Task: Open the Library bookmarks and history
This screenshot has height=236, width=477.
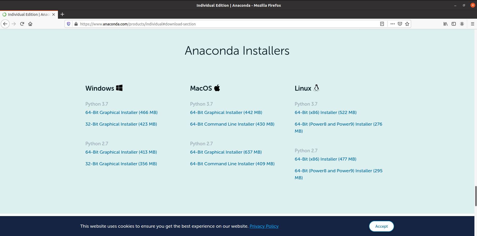Action: pos(445,24)
